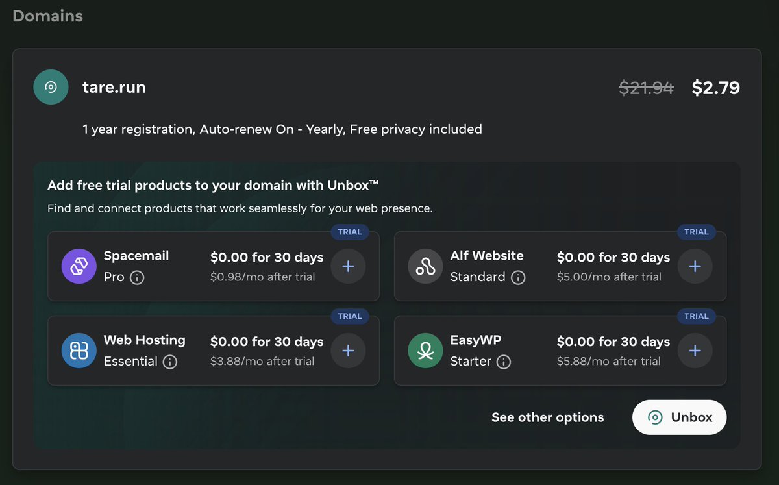Click the Add free trial products heading
Viewport: 779px width, 485px height.
pyautogui.click(x=213, y=186)
